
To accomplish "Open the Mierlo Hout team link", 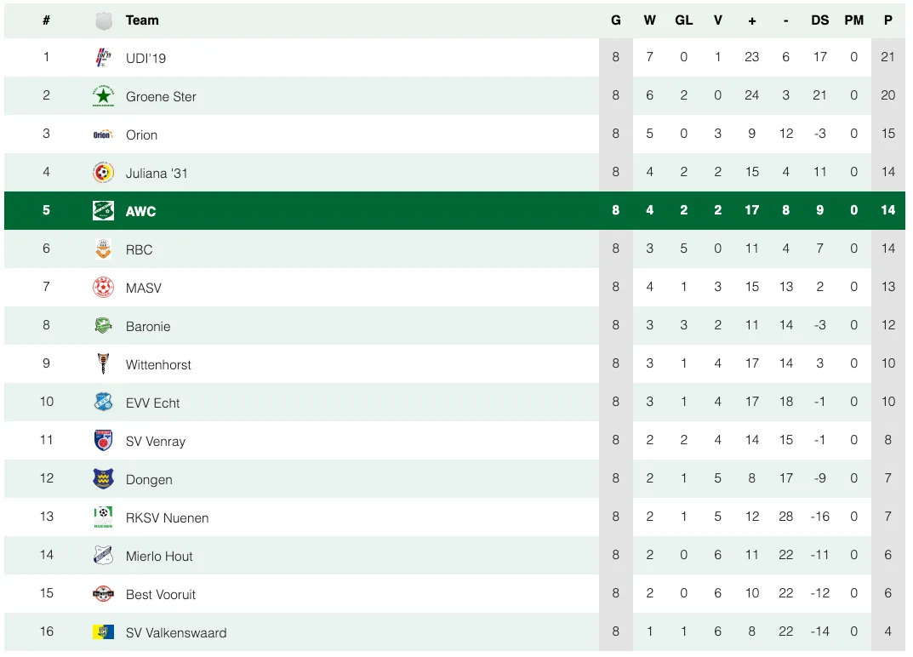I will (159, 557).
